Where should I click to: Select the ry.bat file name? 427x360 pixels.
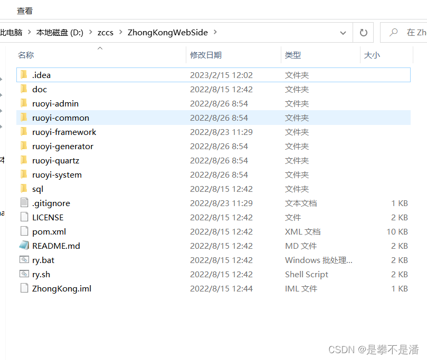click(43, 260)
